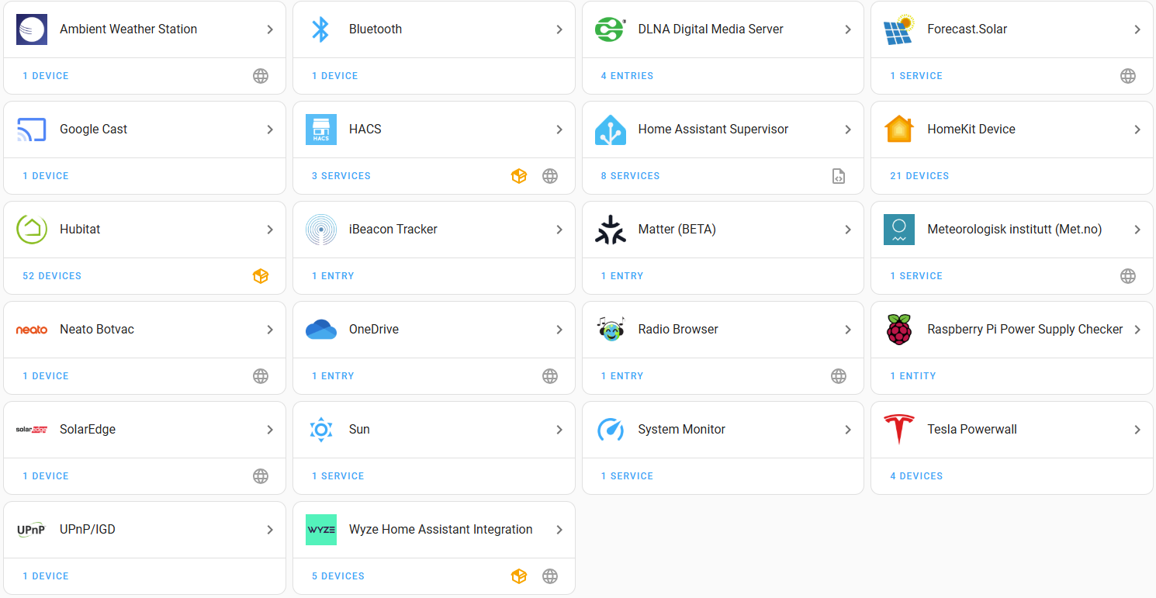The image size is (1156, 598).
Task: Click the globe icon on Wyze card
Action: point(550,576)
